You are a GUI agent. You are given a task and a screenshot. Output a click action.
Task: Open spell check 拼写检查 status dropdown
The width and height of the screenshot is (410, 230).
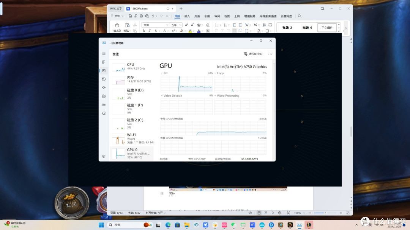coord(156,213)
